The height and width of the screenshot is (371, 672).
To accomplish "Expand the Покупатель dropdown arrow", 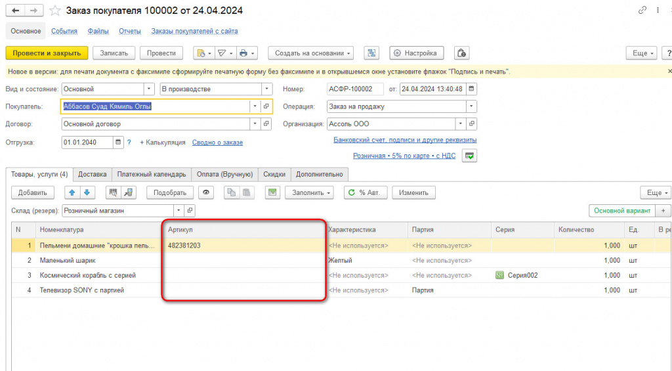I will click(255, 106).
